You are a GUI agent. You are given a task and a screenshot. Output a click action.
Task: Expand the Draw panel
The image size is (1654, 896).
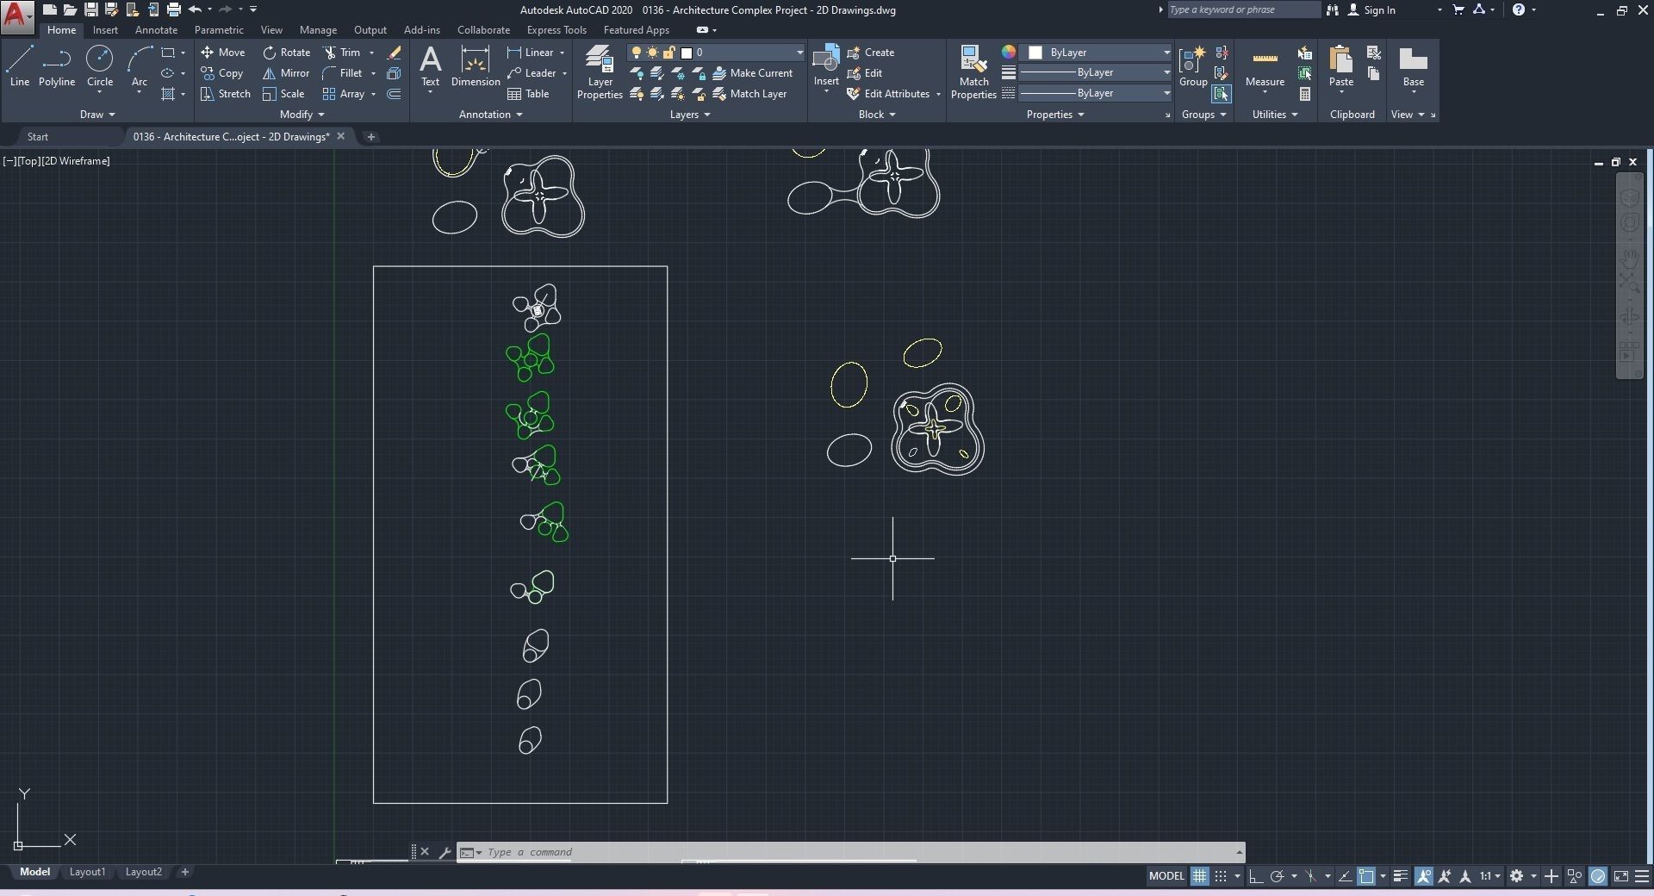click(97, 115)
